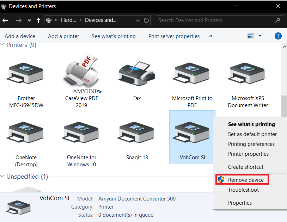This screenshot has width=287, height=222.
Task: Click Add a device toolbar button
Action: click(x=20, y=36)
